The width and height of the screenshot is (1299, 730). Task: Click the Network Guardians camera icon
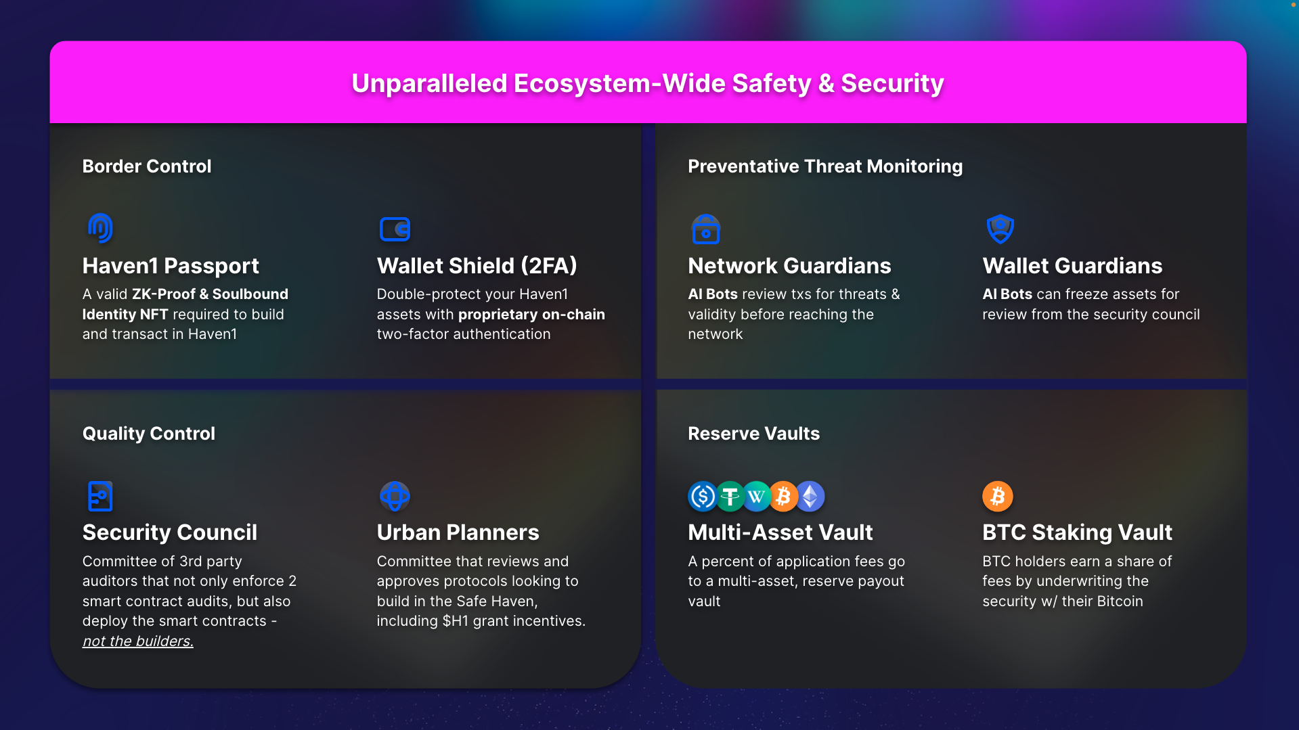[x=705, y=229]
